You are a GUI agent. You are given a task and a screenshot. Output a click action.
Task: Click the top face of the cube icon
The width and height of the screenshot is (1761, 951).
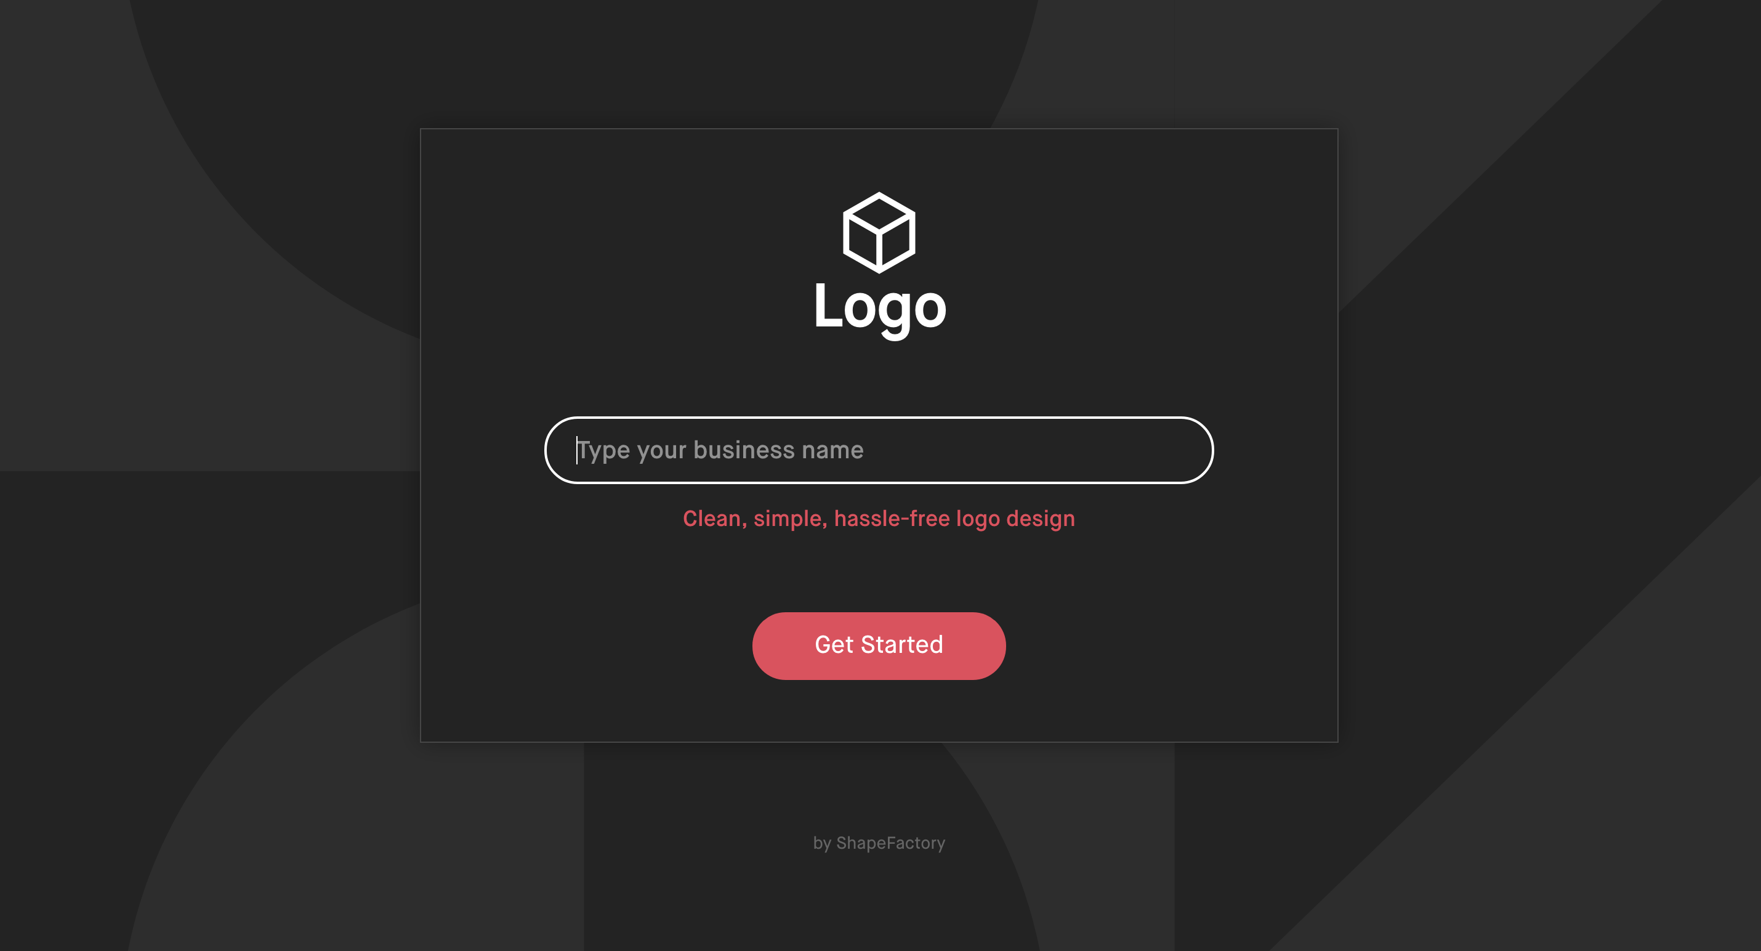(879, 212)
